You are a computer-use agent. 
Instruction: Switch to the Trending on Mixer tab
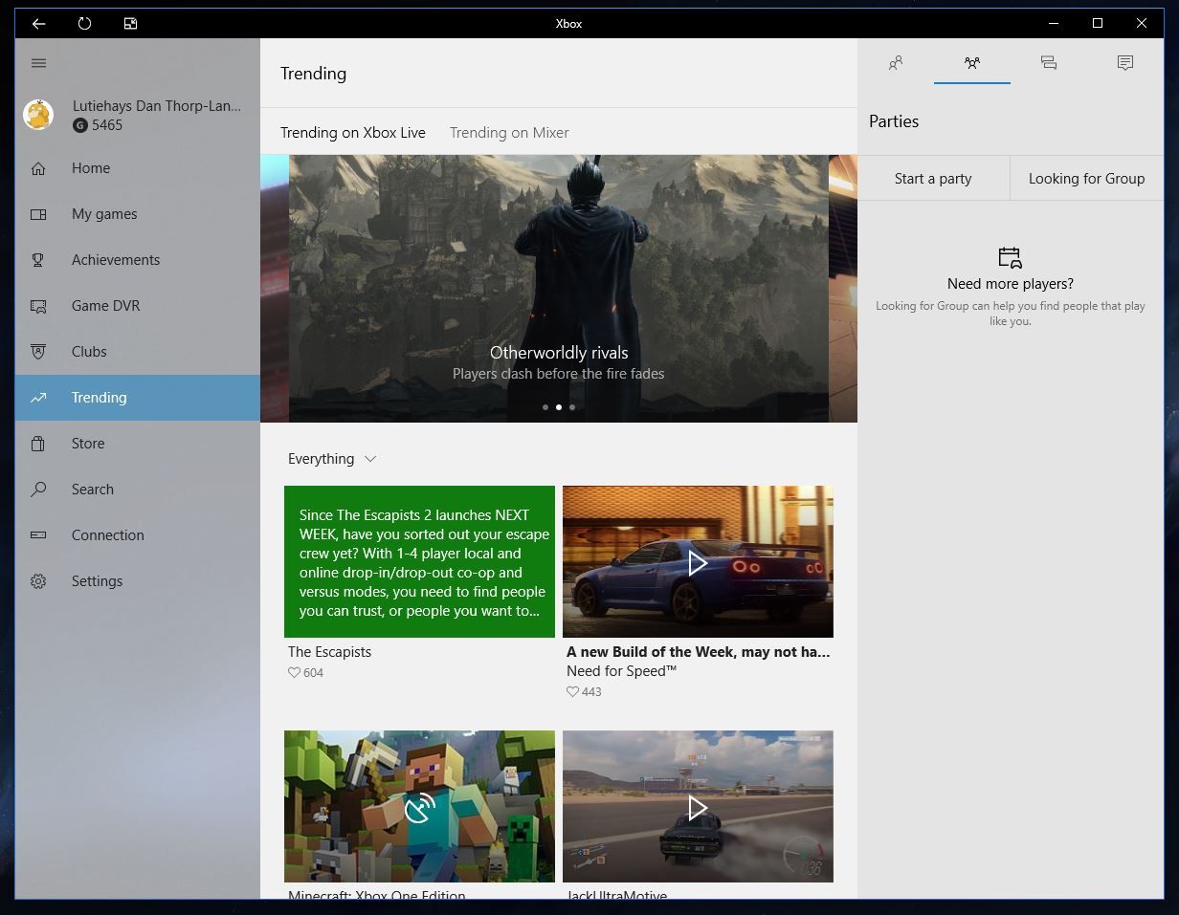pos(509,133)
